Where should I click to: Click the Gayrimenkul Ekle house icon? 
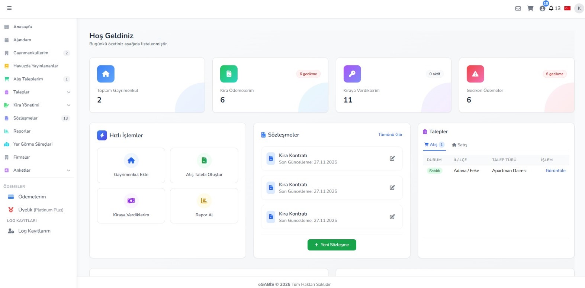131,161
